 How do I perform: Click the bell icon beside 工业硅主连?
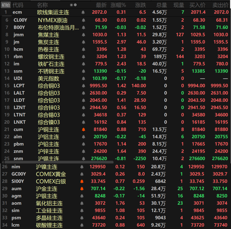pyautogui.click(x=82, y=210)
